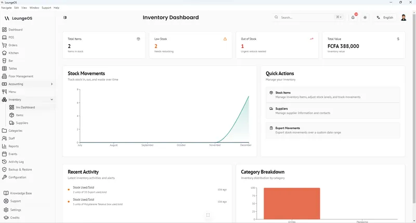Collapse the Inventory submenu chevron
Image resolution: width=416 pixels, height=223 pixels.
click(51, 100)
